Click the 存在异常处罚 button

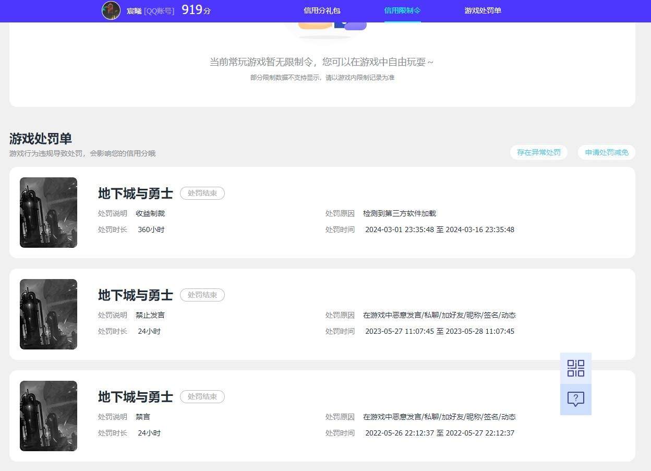pyautogui.click(x=539, y=152)
